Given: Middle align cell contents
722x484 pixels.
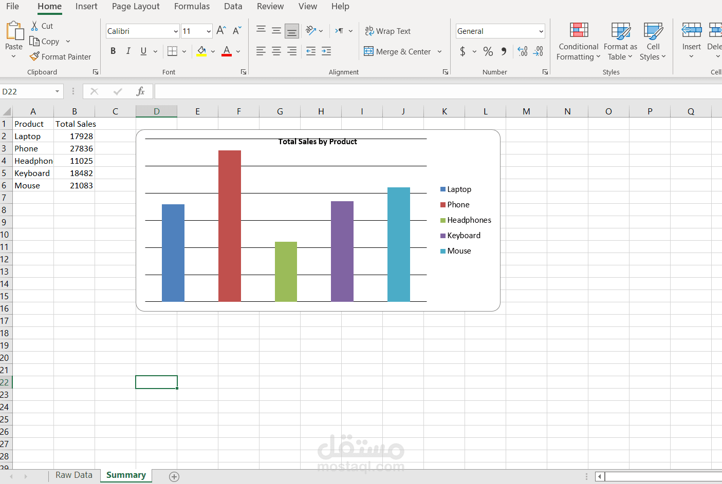Looking at the screenshot, I should point(276,31).
